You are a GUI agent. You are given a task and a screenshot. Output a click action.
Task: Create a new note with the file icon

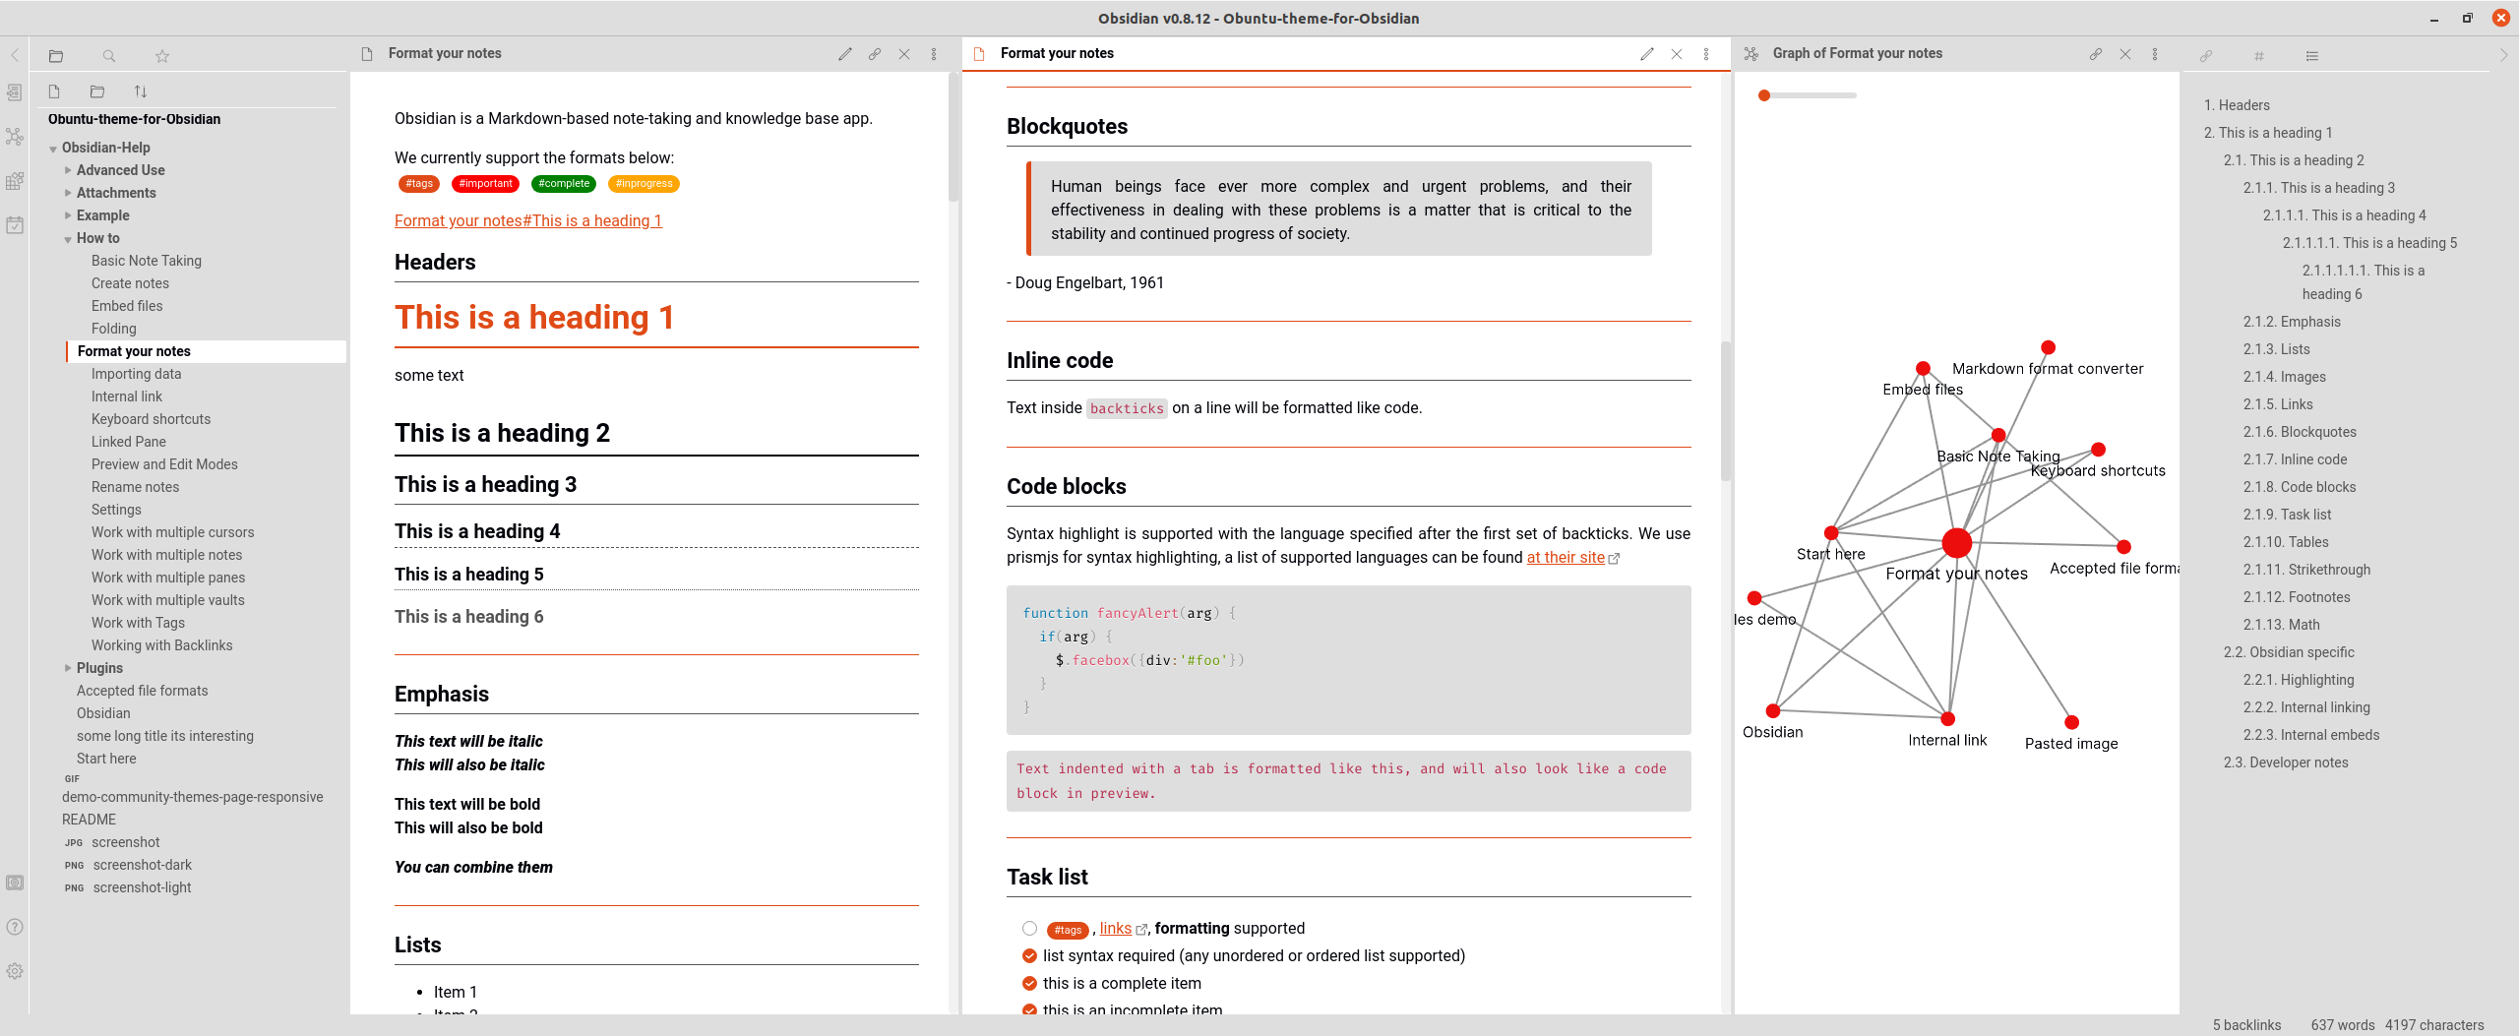[x=54, y=91]
